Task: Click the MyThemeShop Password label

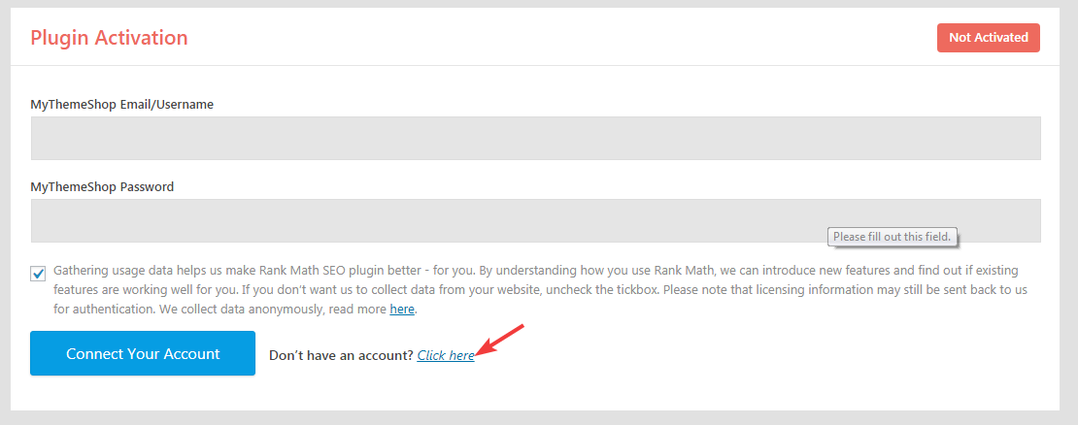Action: [102, 186]
